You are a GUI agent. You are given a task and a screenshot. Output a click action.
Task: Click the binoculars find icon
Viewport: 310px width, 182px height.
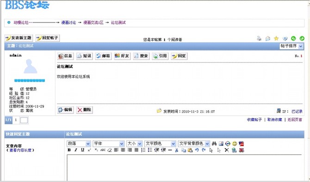tap(214, 144)
